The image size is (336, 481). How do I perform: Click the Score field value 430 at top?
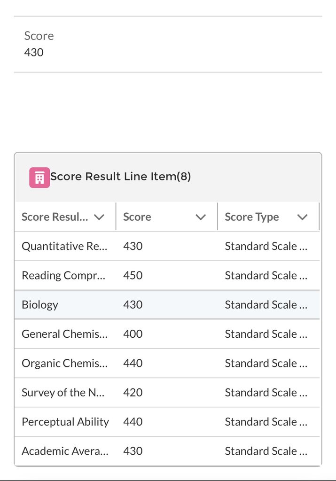tap(34, 53)
